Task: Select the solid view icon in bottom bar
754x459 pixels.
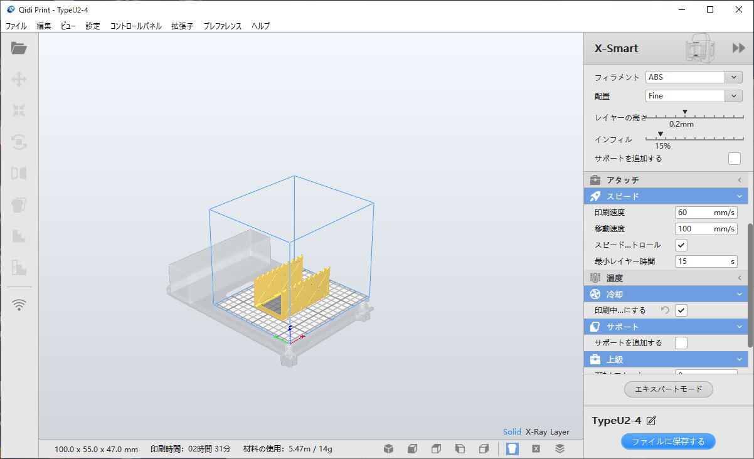Action: pyautogui.click(x=512, y=448)
